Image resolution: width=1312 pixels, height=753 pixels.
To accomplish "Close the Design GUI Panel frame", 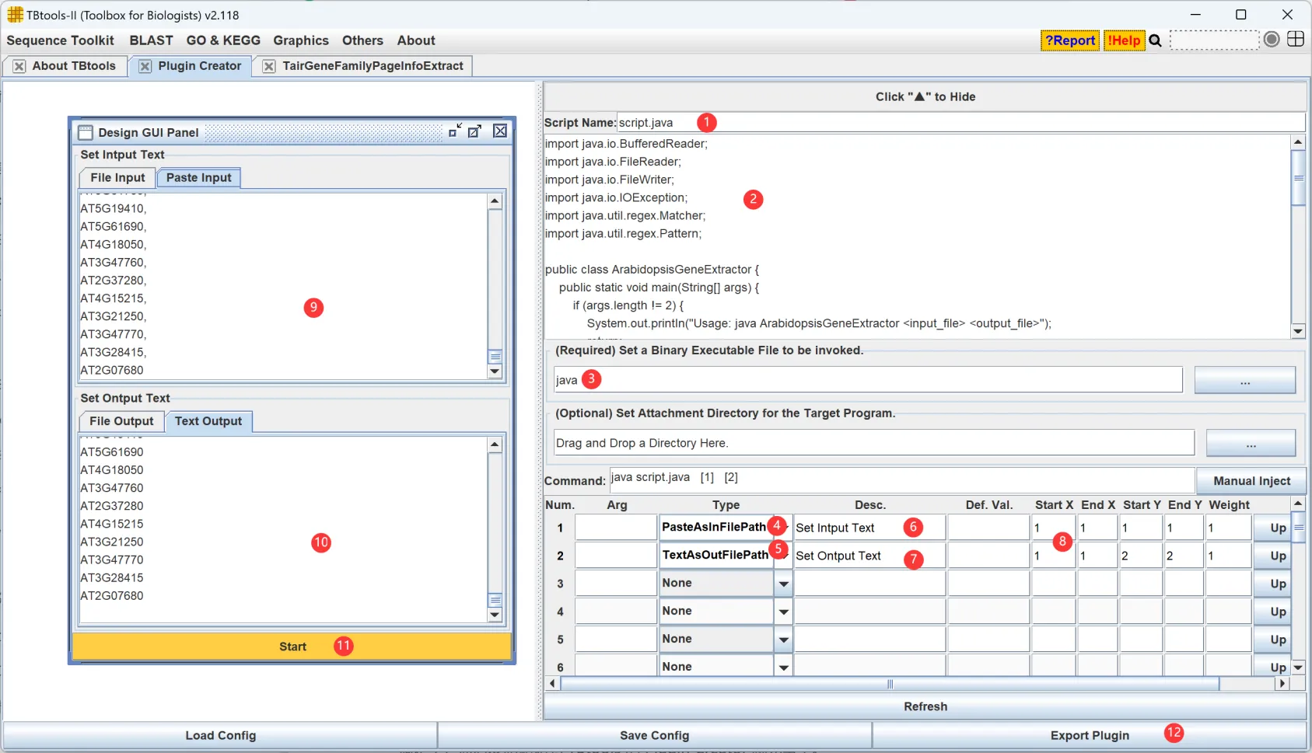I will [500, 131].
